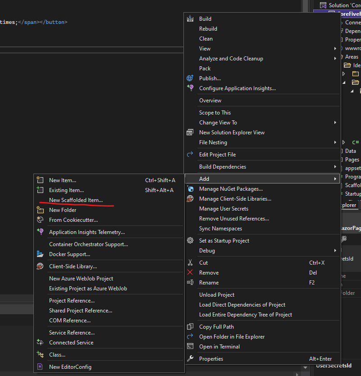The height and width of the screenshot is (376, 361).
Task: Expand the File Nesting submenu arrow
Action: click(x=335, y=142)
